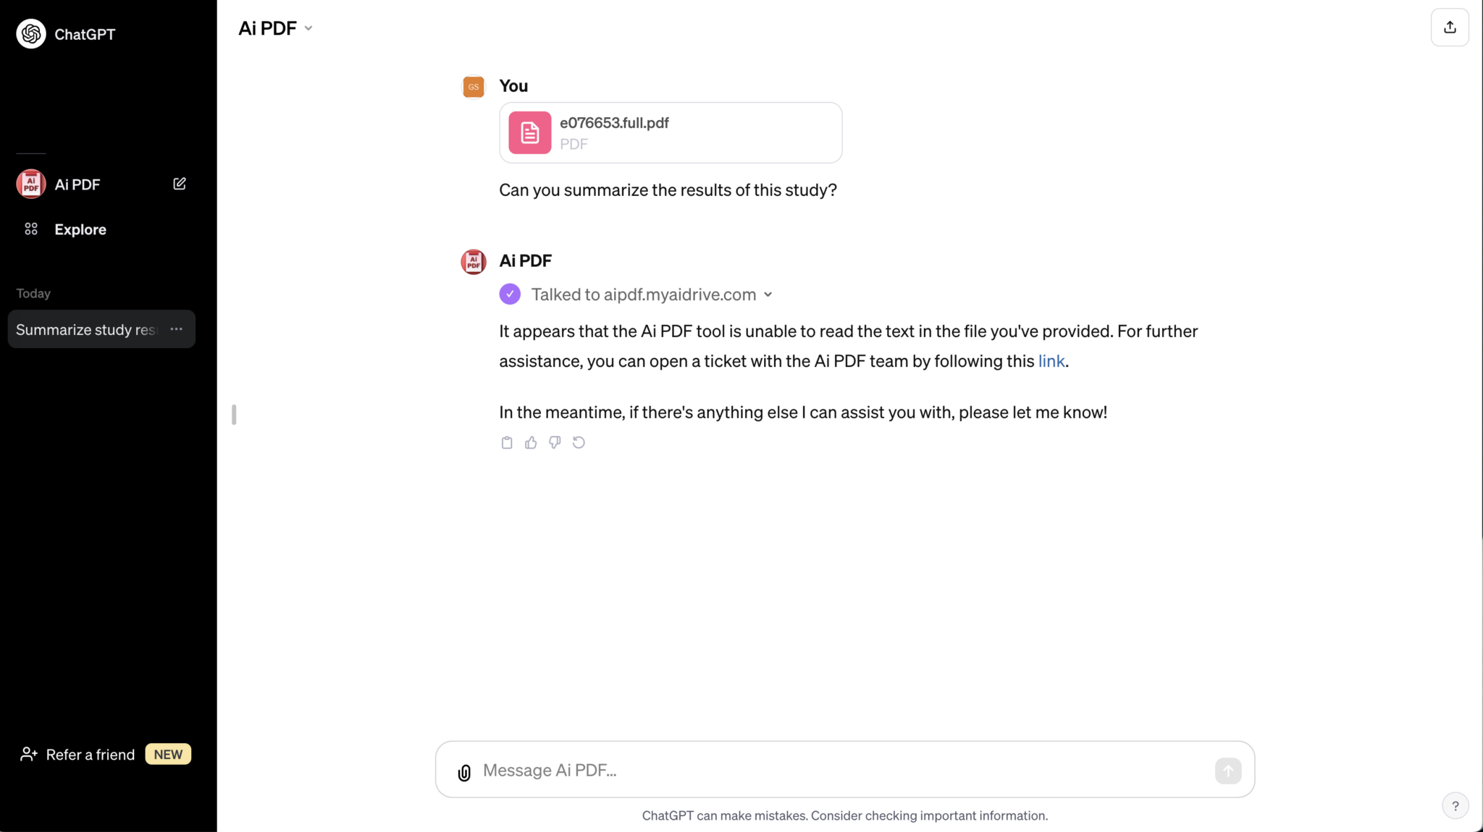Open options menu for Summarize study chat
Viewport: 1483px width, 832px height.
[176, 329]
